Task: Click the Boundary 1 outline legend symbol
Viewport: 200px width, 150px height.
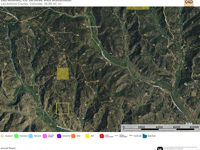Action: point(2,136)
